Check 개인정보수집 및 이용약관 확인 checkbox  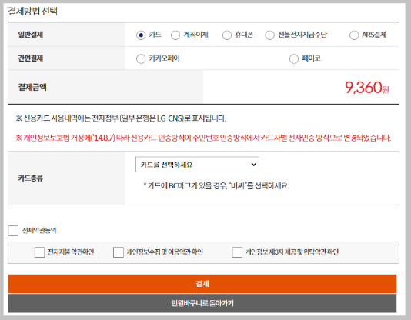[119, 252]
